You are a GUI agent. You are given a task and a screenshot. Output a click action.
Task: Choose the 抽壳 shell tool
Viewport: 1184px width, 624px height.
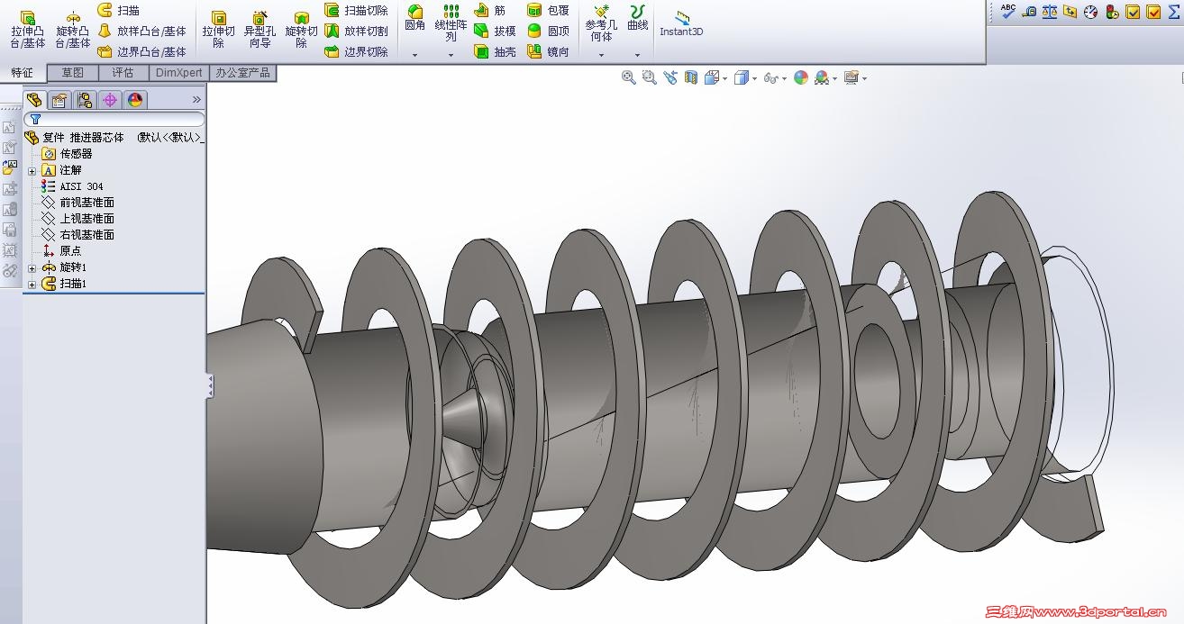tap(495, 51)
